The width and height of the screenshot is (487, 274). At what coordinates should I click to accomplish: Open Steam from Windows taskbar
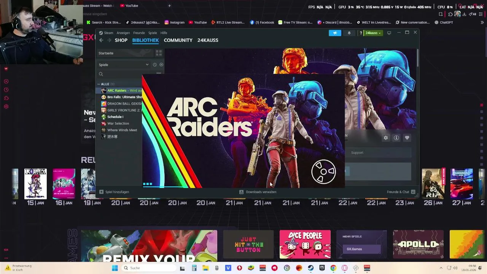tap(311, 268)
